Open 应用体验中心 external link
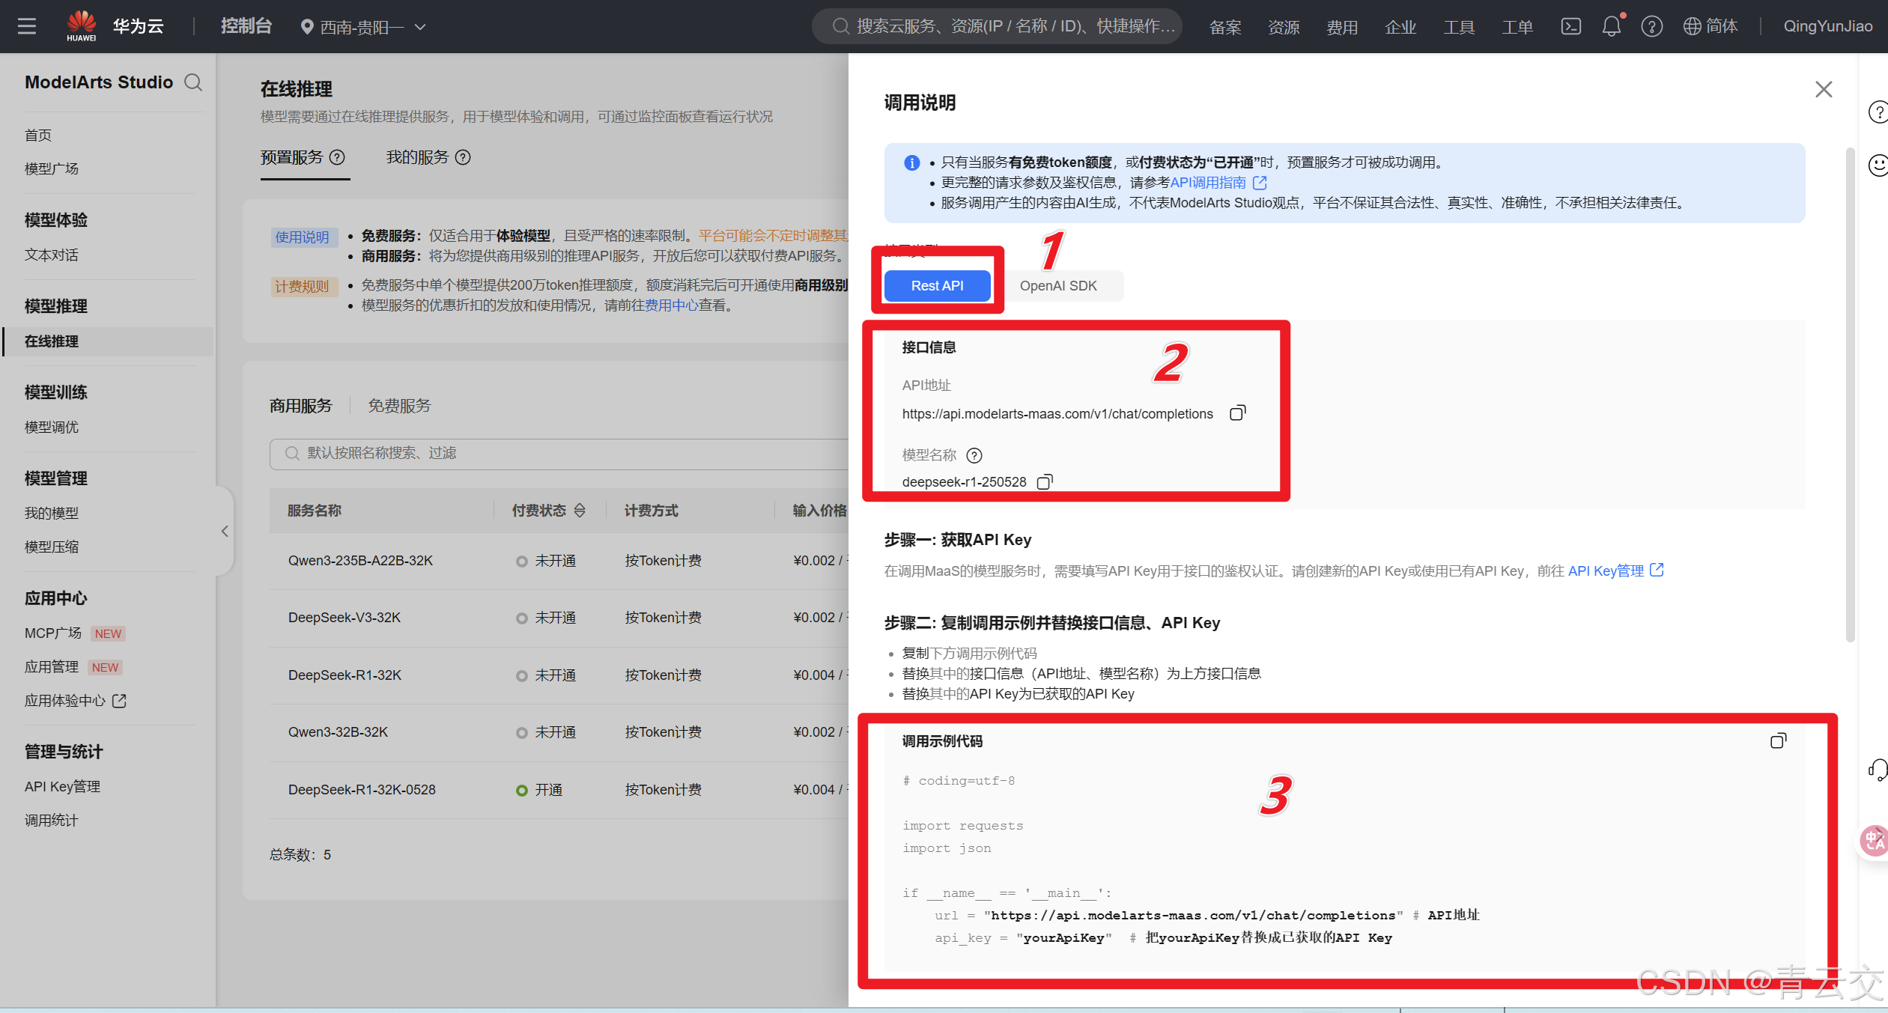The image size is (1888, 1013). pos(75,700)
